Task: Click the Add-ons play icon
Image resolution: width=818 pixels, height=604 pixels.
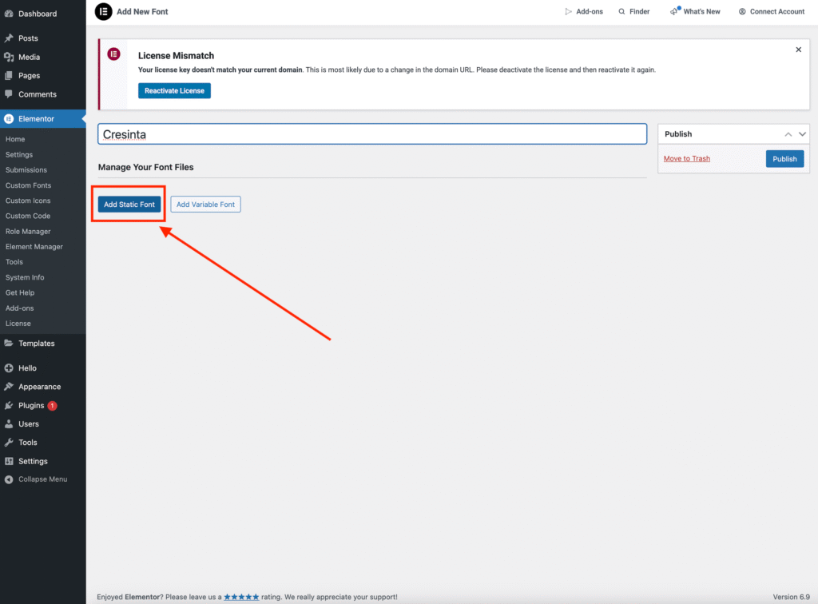Action: (569, 12)
